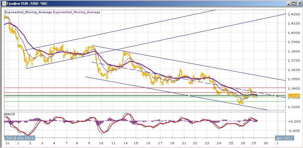Click date 9 on the time axis
The height and width of the screenshot is (148, 303).
click(x=89, y=143)
